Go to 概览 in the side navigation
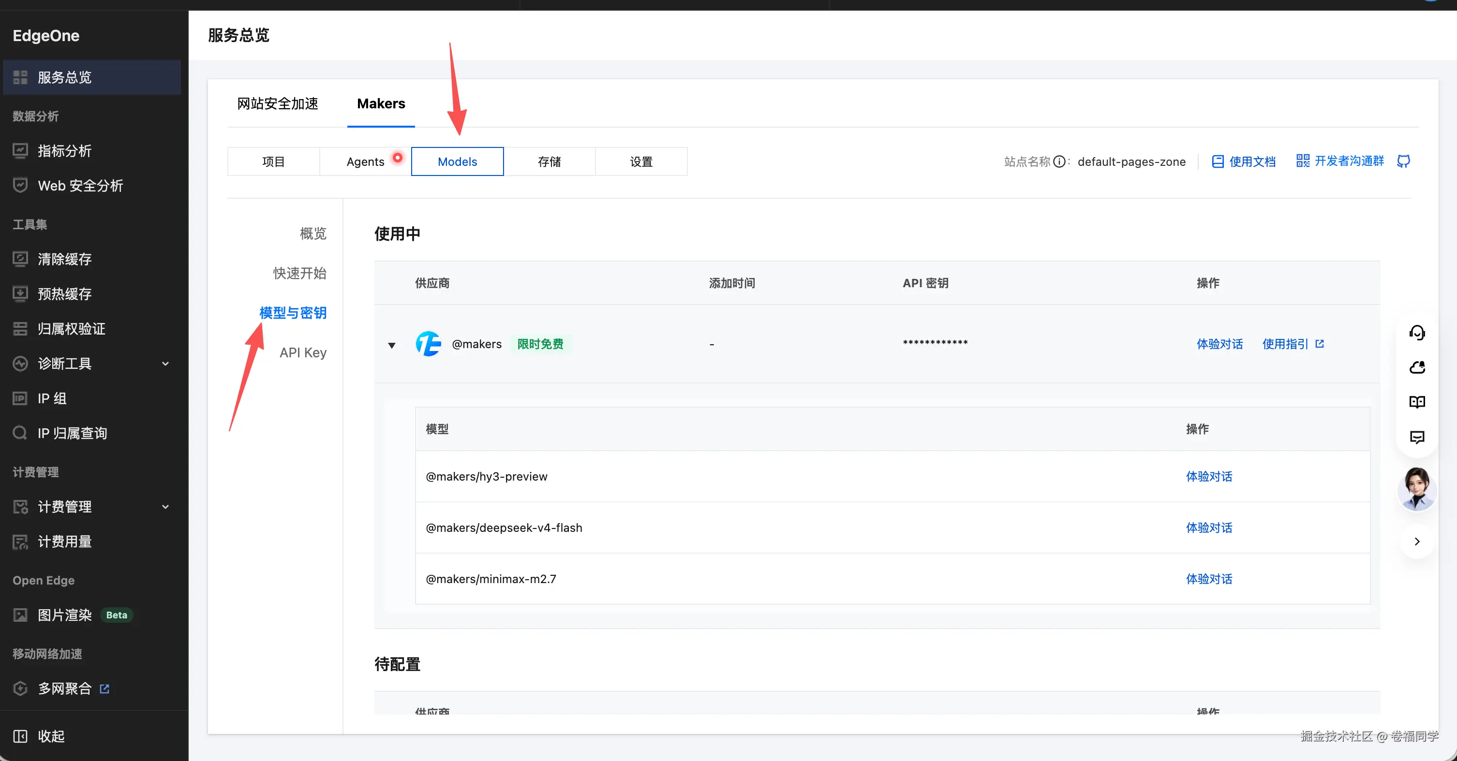1457x761 pixels. click(x=313, y=234)
